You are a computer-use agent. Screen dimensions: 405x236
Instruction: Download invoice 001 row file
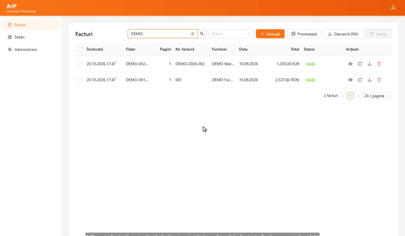pyautogui.click(x=370, y=80)
